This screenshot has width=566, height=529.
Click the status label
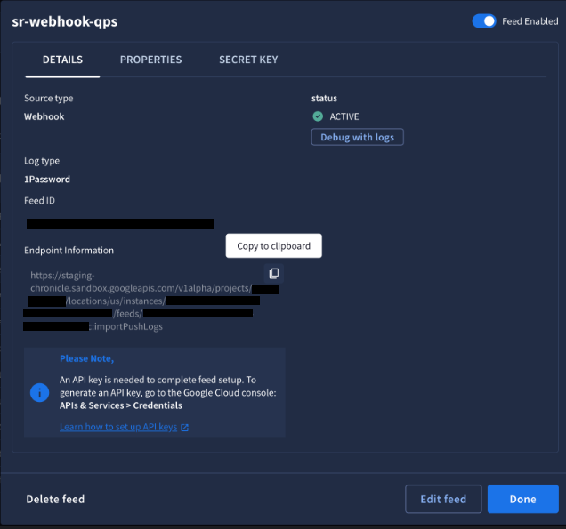pyautogui.click(x=324, y=98)
